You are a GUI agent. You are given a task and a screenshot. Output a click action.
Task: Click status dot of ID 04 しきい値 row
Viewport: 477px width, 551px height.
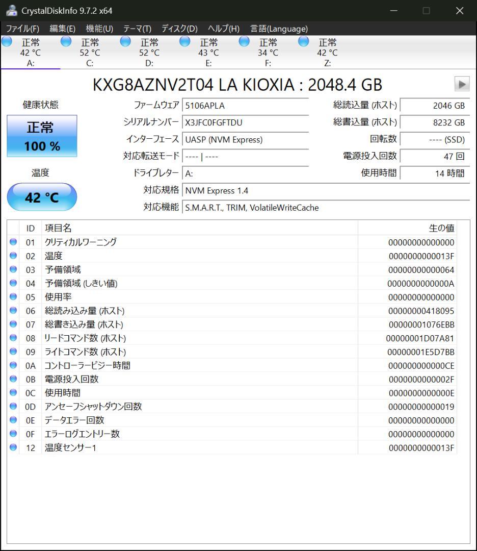click(x=13, y=283)
